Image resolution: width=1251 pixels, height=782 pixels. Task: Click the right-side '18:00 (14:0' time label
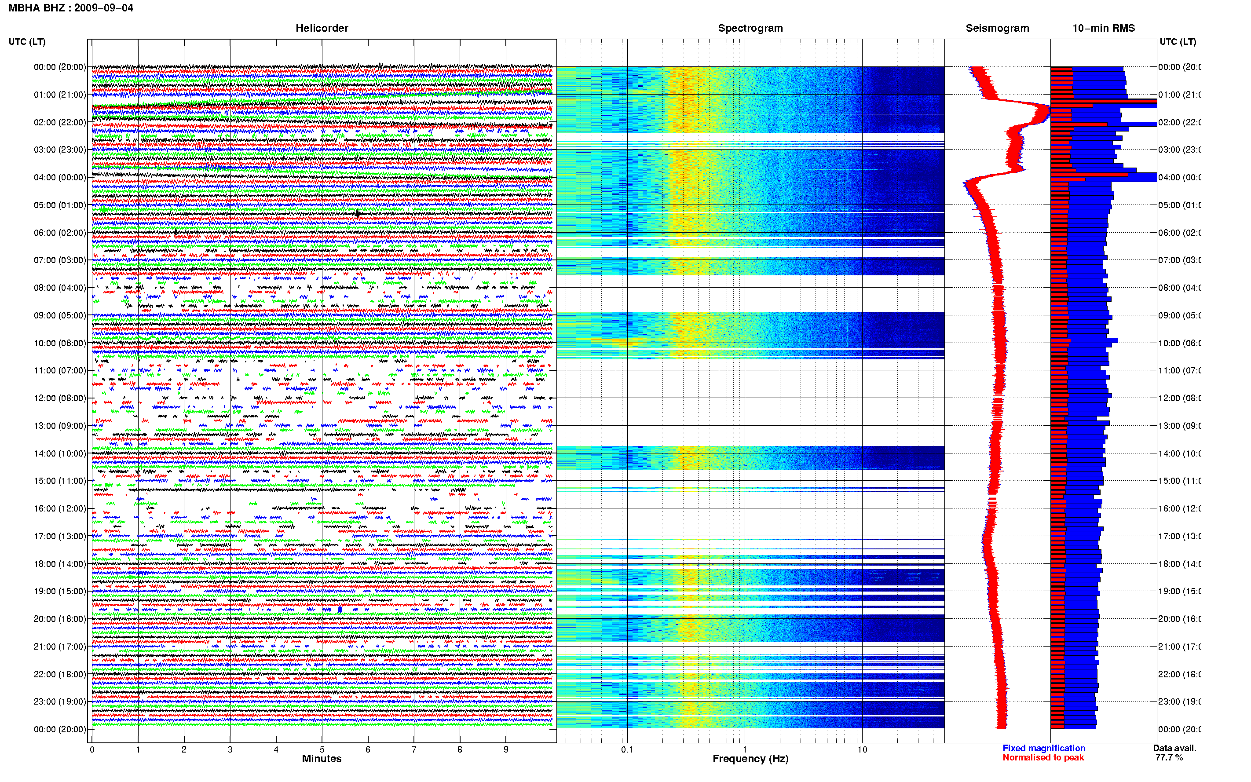(1179, 564)
